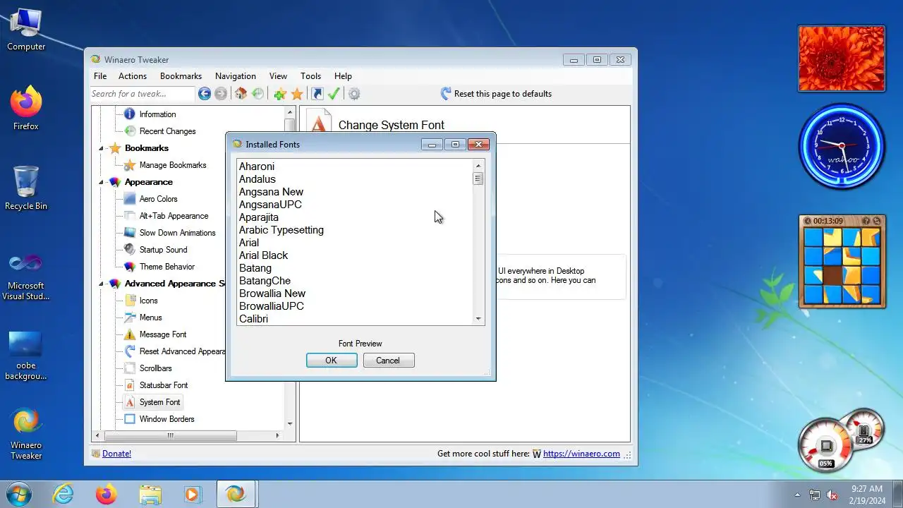Open the File menu
903x508 pixels.
(100, 76)
